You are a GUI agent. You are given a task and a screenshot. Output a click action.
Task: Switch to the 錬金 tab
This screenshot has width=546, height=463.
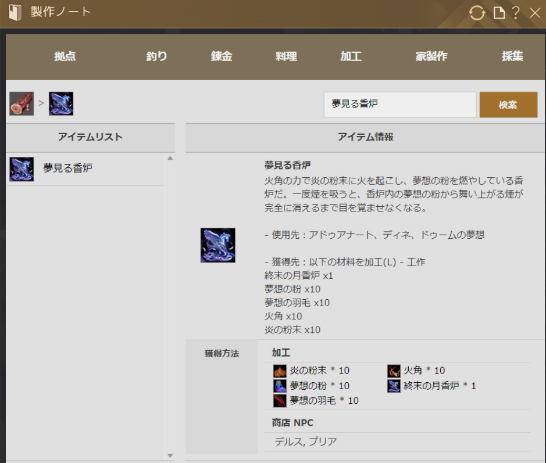tap(222, 56)
